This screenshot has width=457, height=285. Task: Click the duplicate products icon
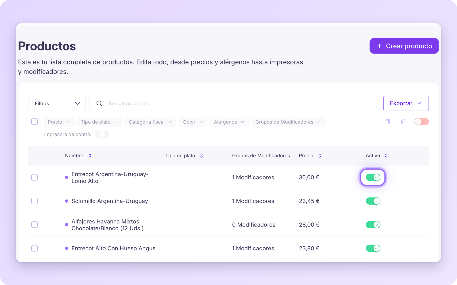pyautogui.click(x=387, y=122)
